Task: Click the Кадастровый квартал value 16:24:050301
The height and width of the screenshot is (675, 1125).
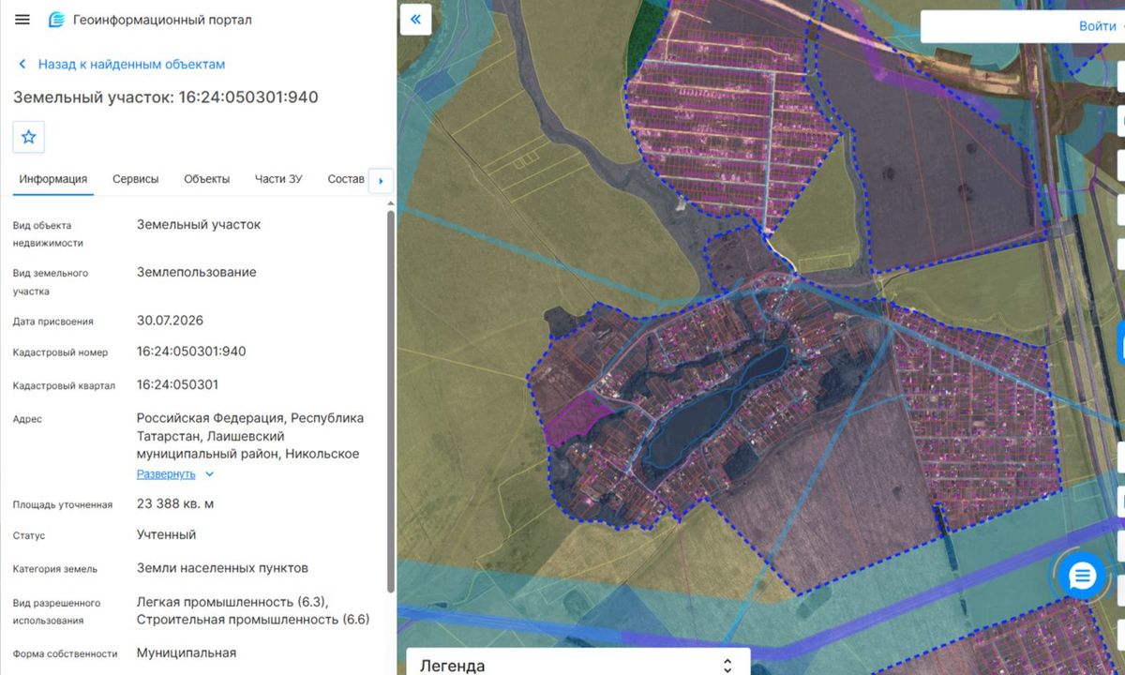Action: click(177, 385)
